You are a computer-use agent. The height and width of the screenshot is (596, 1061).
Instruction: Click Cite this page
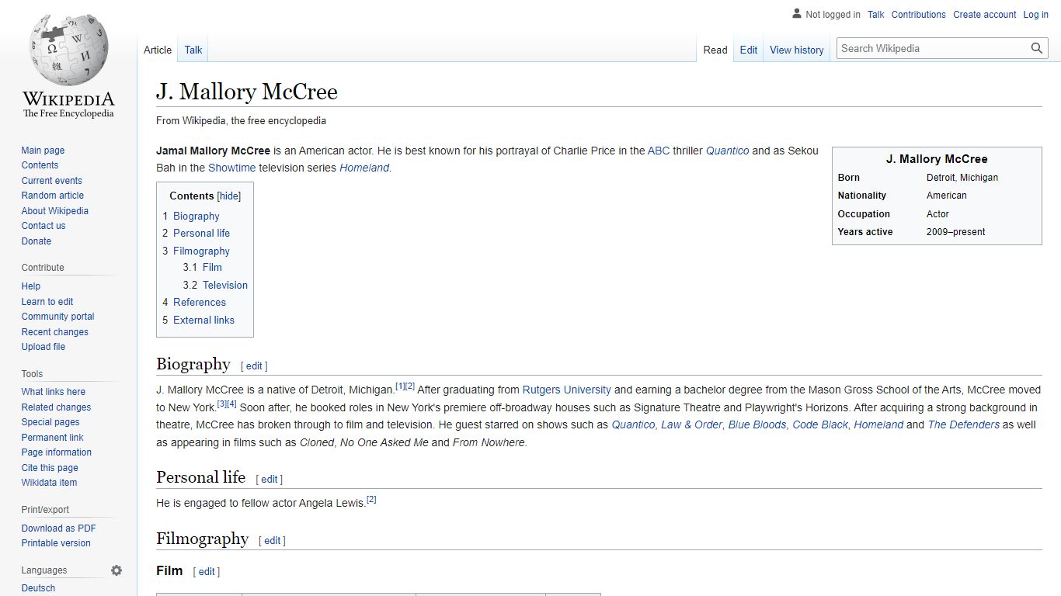pos(50,468)
